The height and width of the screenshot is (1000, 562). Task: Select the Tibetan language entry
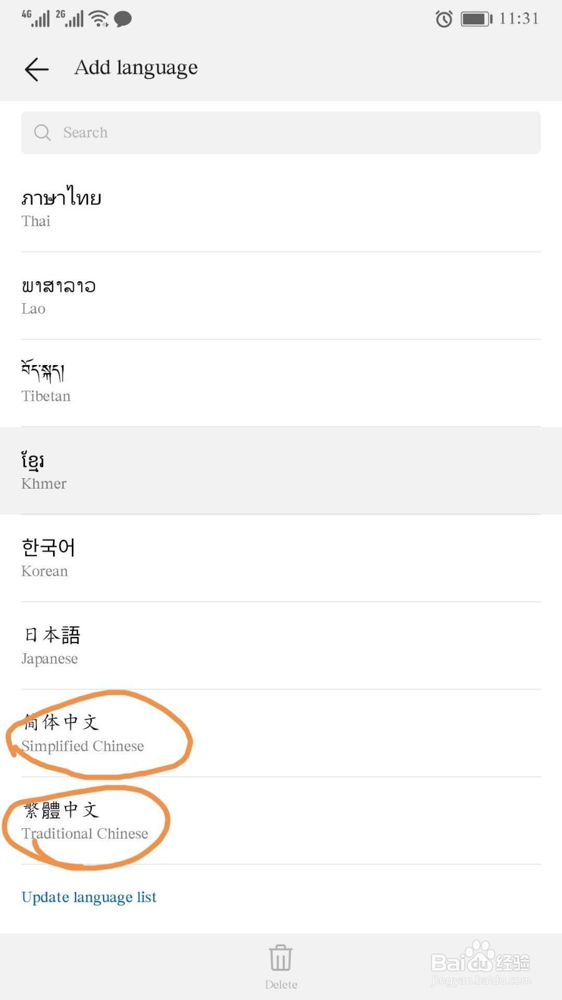click(x=281, y=381)
